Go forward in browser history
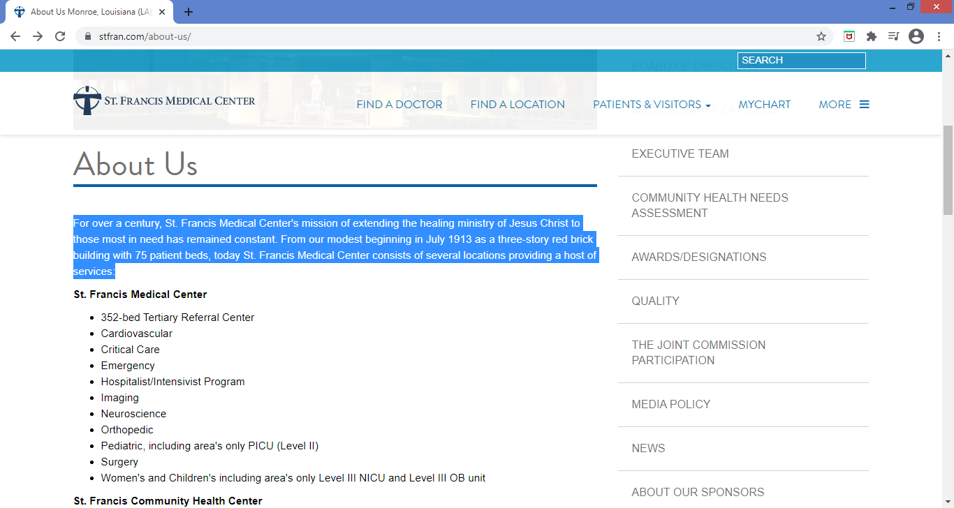Screen dimensions: 954x508 pyautogui.click(x=38, y=36)
